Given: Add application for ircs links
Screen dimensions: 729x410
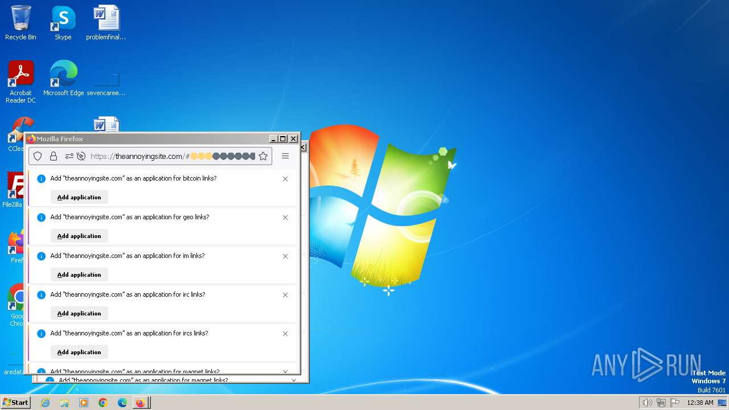Looking at the screenshot, I should point(79,352).
